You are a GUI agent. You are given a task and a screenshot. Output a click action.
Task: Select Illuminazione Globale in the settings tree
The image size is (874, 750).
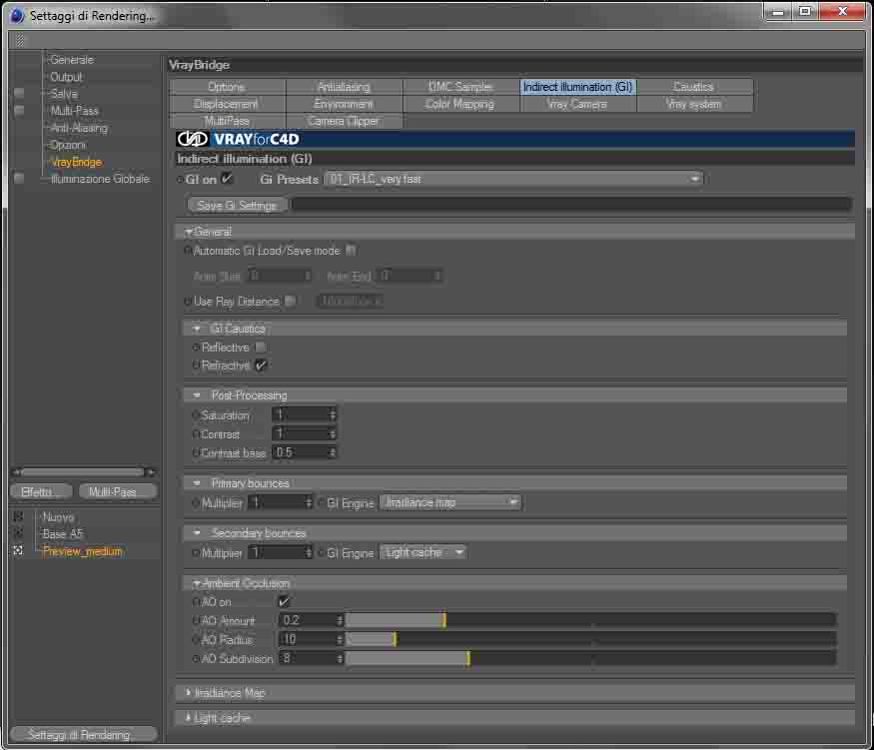tap(100, 179)
